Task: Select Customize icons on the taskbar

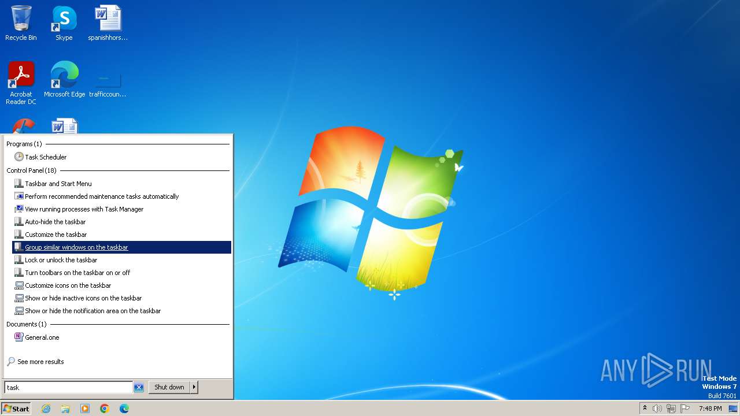Action: pos(122,285)
